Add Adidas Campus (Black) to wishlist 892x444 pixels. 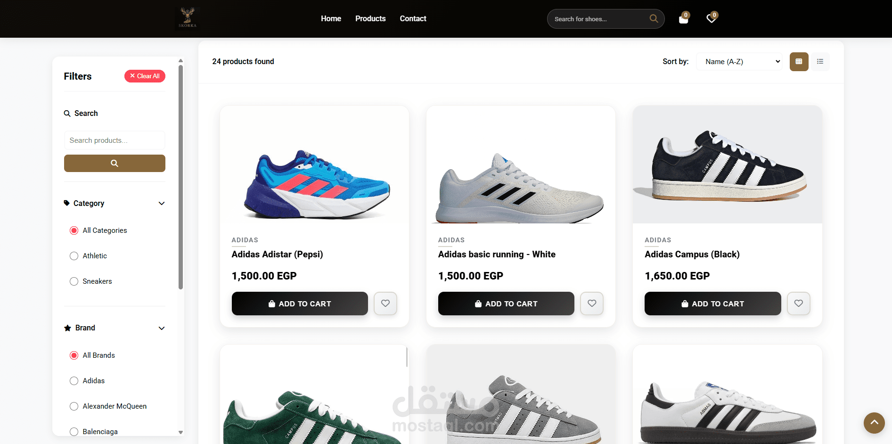tap(798, 304)
